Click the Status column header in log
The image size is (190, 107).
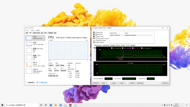coord(139,33)
